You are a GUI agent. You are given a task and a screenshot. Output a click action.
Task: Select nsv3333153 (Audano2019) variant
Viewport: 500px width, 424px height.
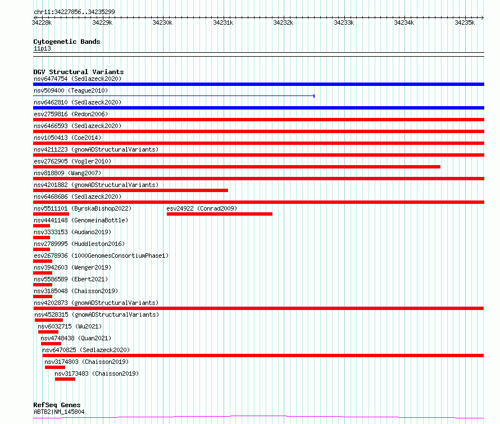pos(72,232)
